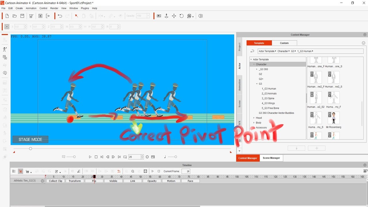368x207 pixels.
Task: Open project settings gear below the stage
Action: (x=147, y=157)
